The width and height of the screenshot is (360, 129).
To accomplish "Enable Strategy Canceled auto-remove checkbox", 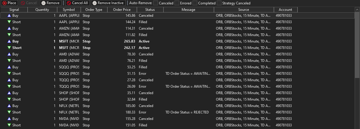I will click(x=219, y=3).
